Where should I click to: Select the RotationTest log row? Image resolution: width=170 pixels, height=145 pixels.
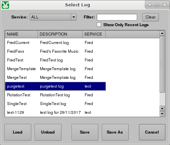[55, 95]
